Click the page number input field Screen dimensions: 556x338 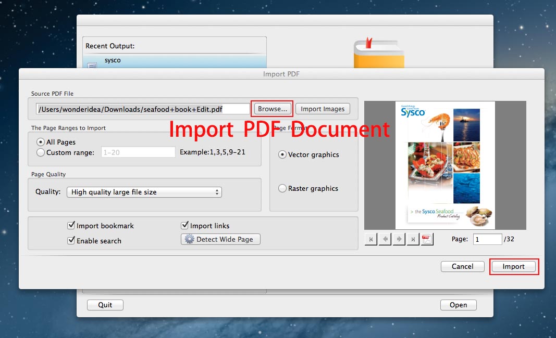point(487,239)
